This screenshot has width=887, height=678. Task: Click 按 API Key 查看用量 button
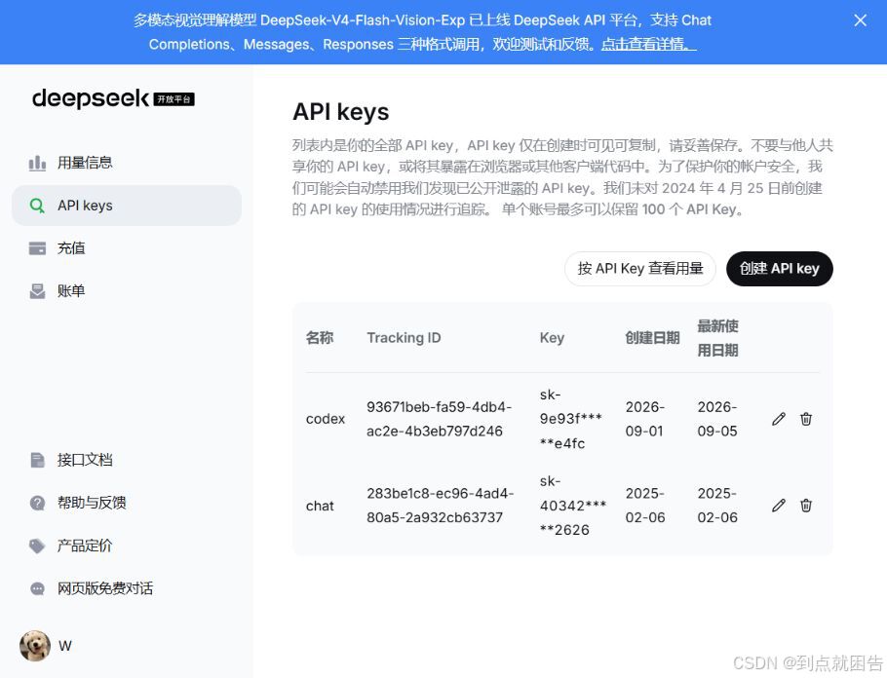pos(639,269)
